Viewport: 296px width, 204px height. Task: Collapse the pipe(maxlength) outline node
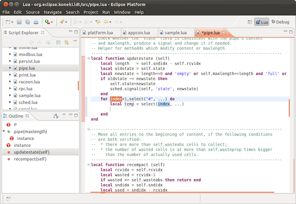pos(4,131)
